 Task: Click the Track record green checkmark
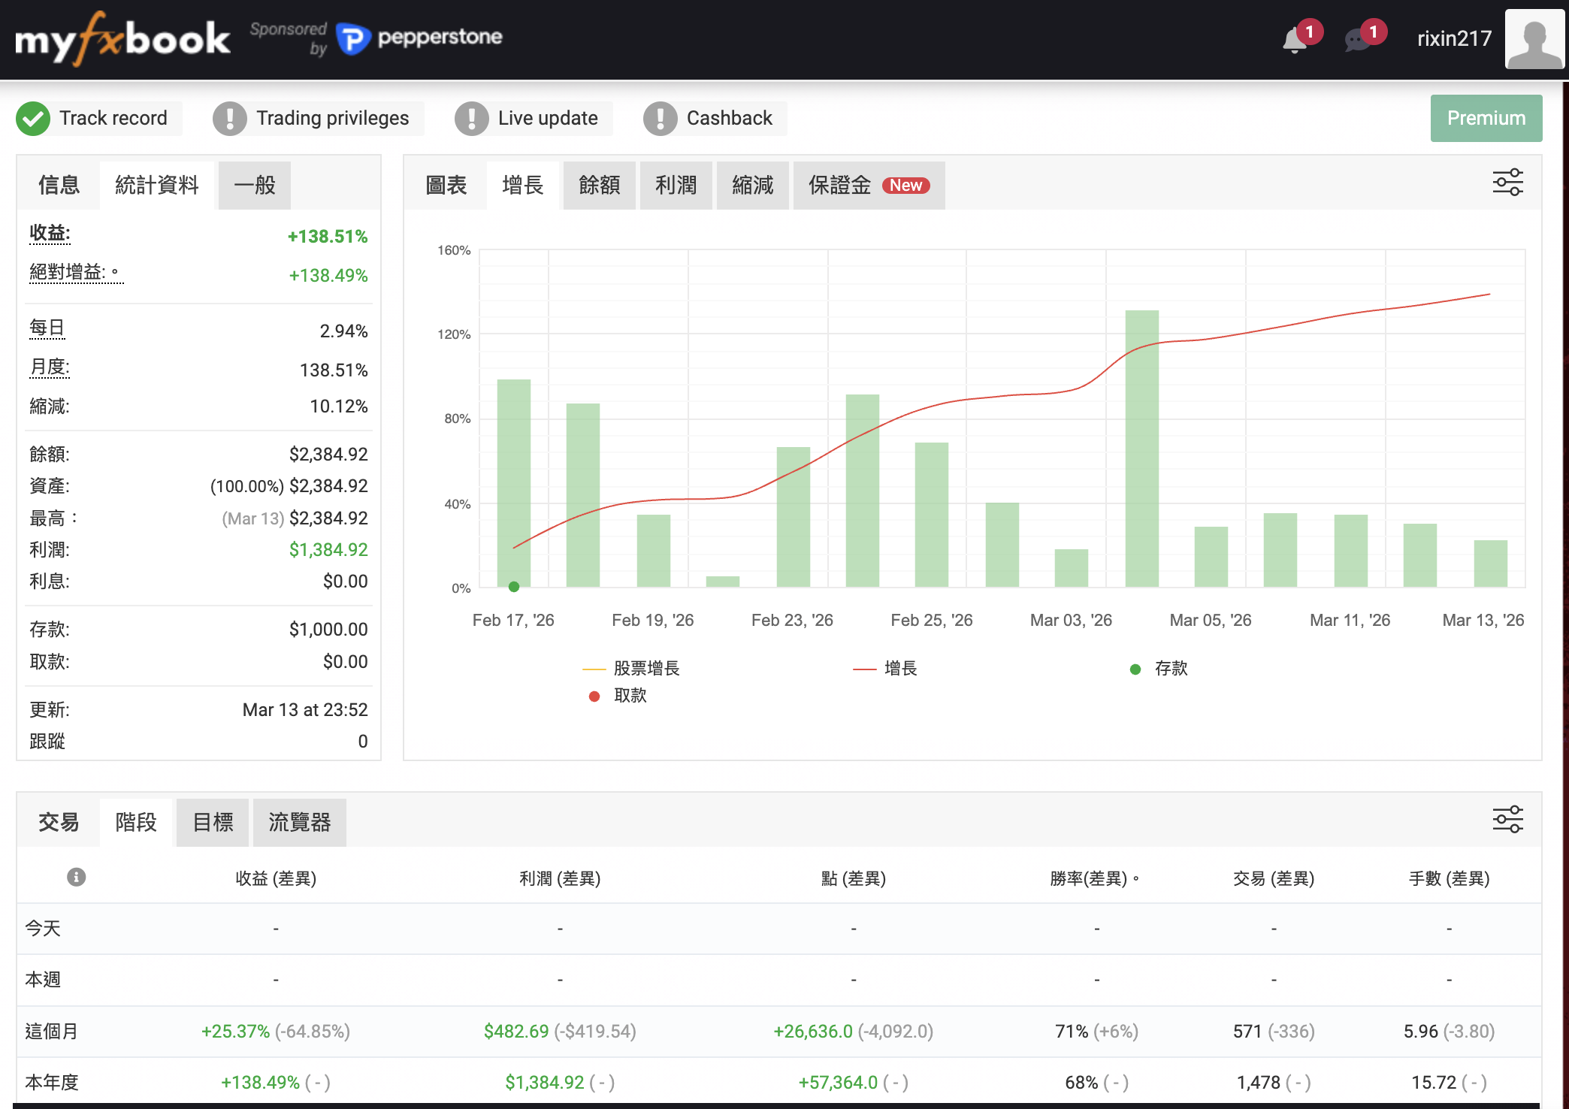[x=33, y=119]
